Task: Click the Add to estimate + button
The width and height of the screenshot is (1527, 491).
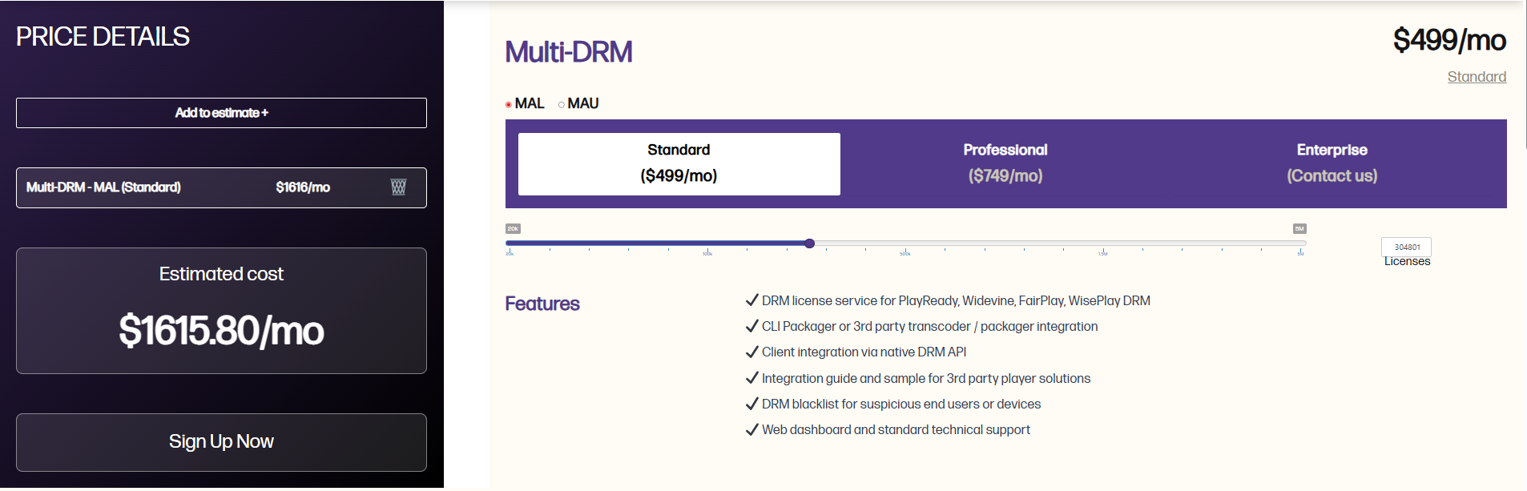Action: 221,113
